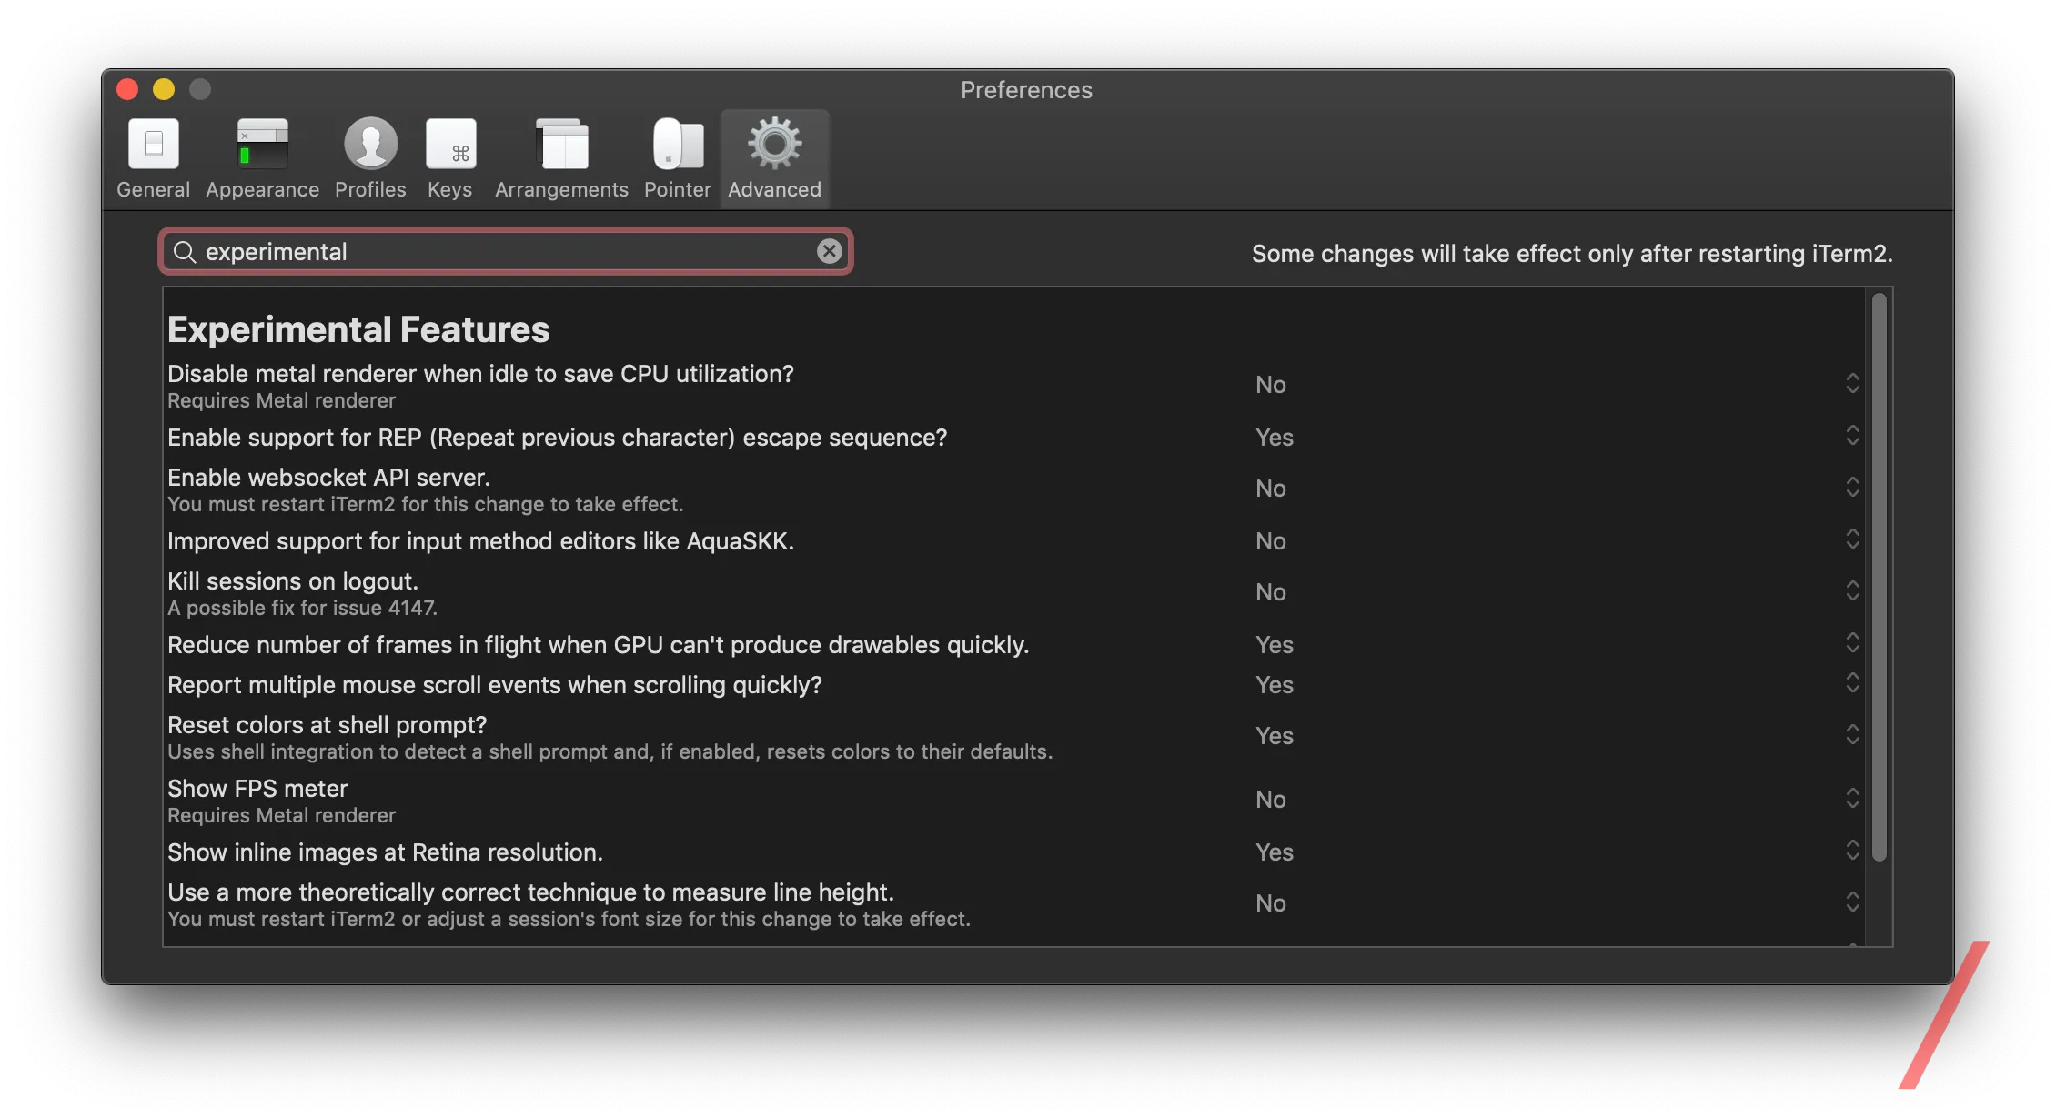Click stepper for 'Reduce number of frames in flight'
The width and height of the screenshot is (2056, 1119).
[1853, 643]
